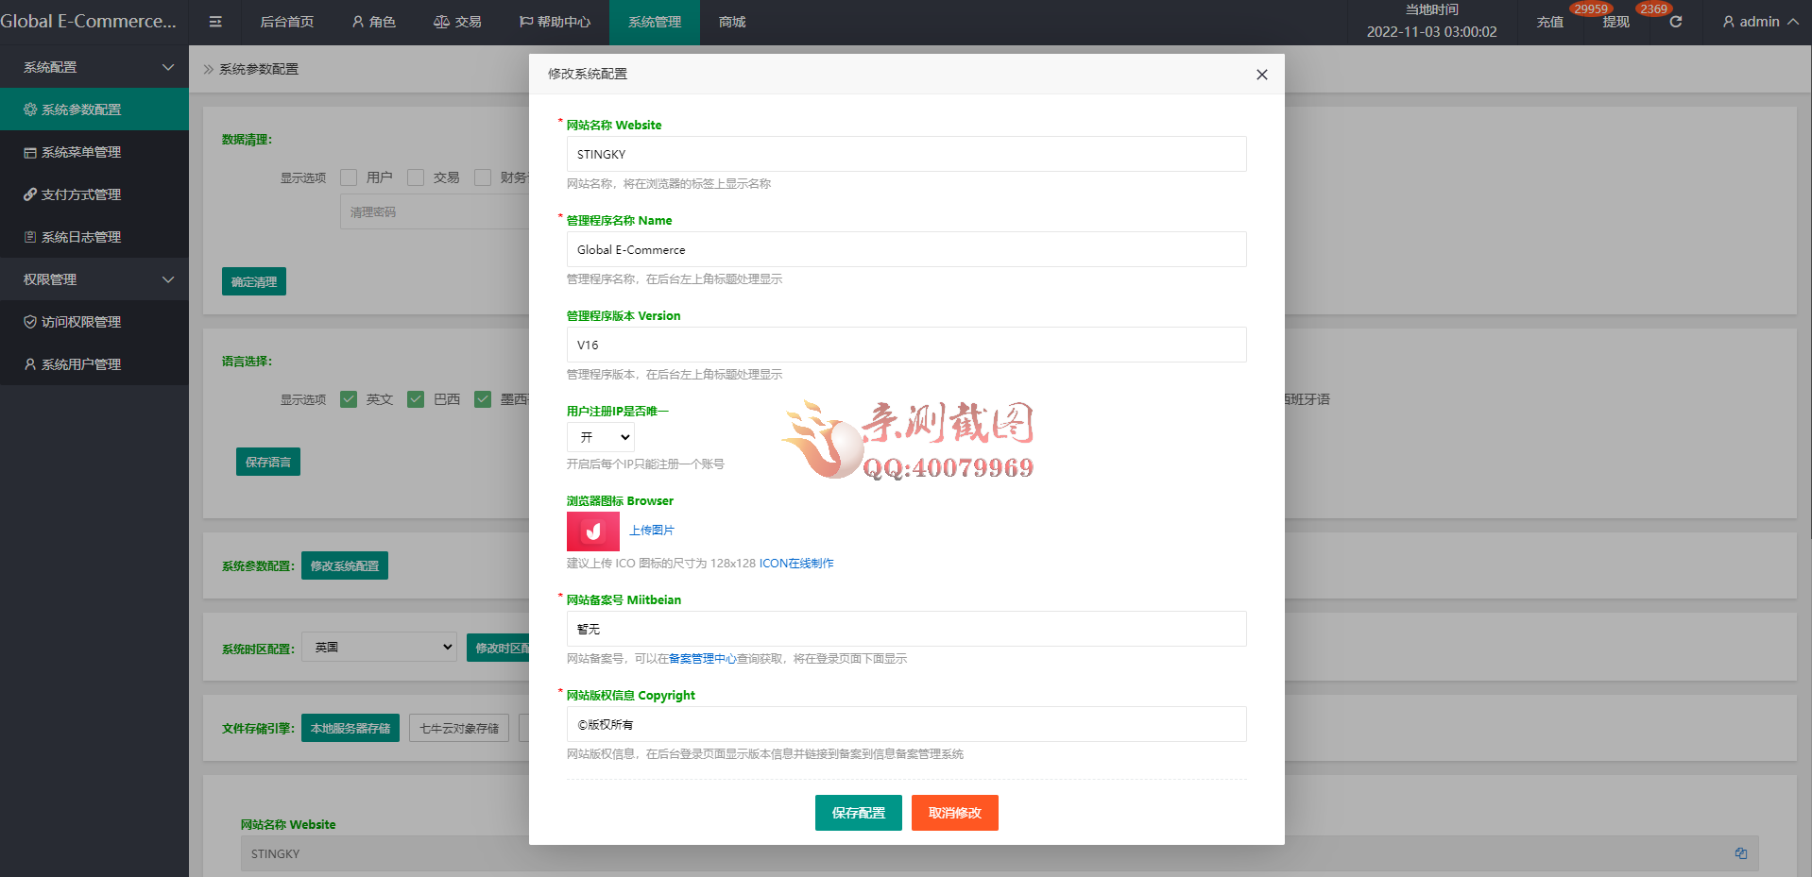Click the 系统用户管理 person icon
1812x877 pixels.
pos(29,363)
